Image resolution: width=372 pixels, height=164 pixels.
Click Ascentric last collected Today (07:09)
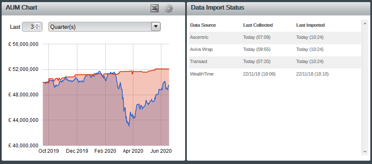[257, 38]
